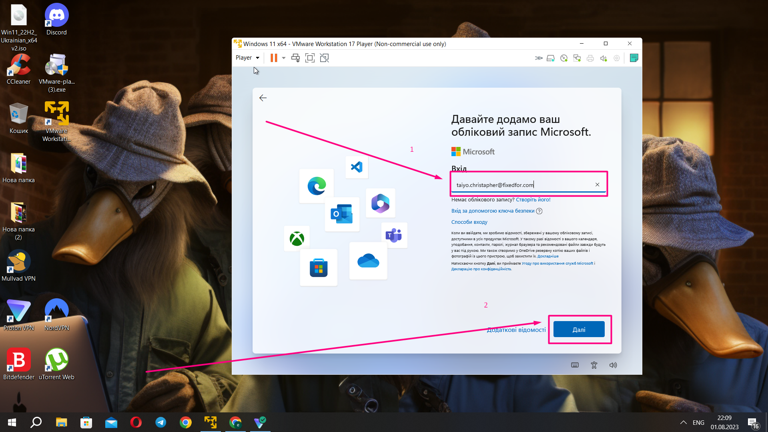Select the uTorrent Web shortcut
The width and height of the screenshot is (768, 432).
click(x=56, y=364)
